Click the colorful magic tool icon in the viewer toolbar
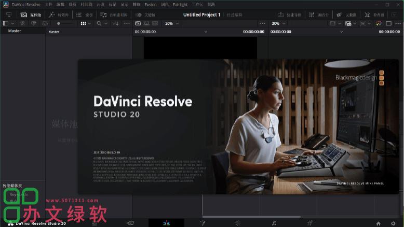This screenshot has width=404, height=227. (x=379, y=23)
